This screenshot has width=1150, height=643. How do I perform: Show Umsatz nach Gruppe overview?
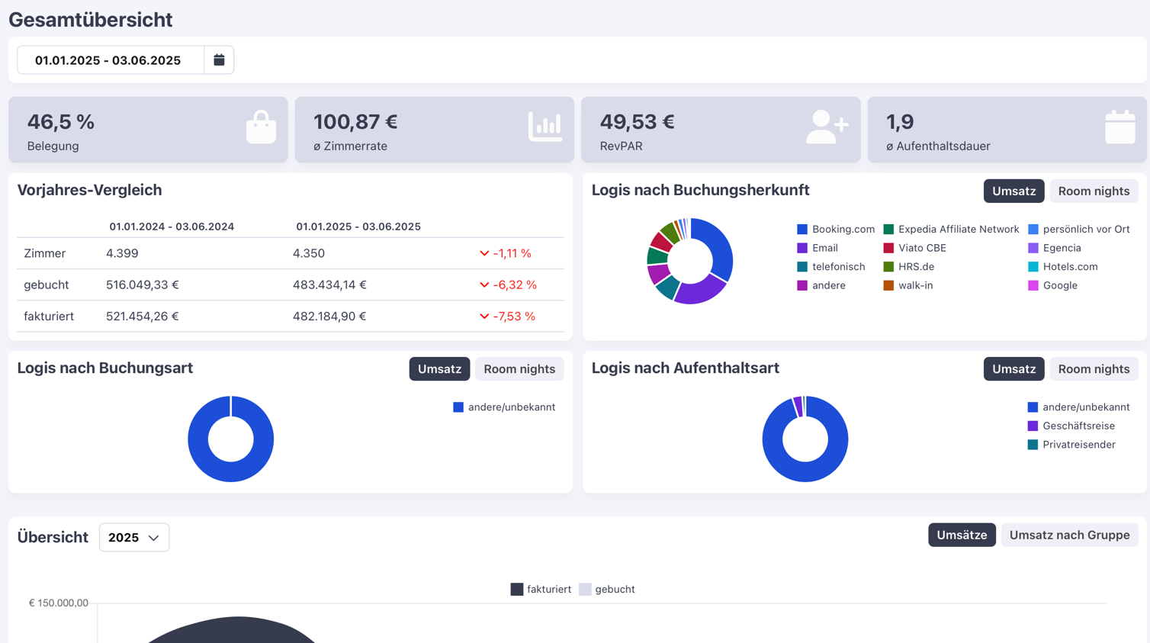[1069, 535]
